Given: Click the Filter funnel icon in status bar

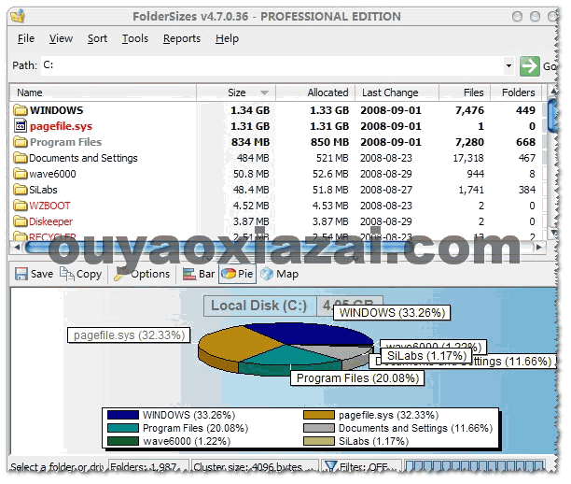Looking at the screenshot, I should click(330, 466).
